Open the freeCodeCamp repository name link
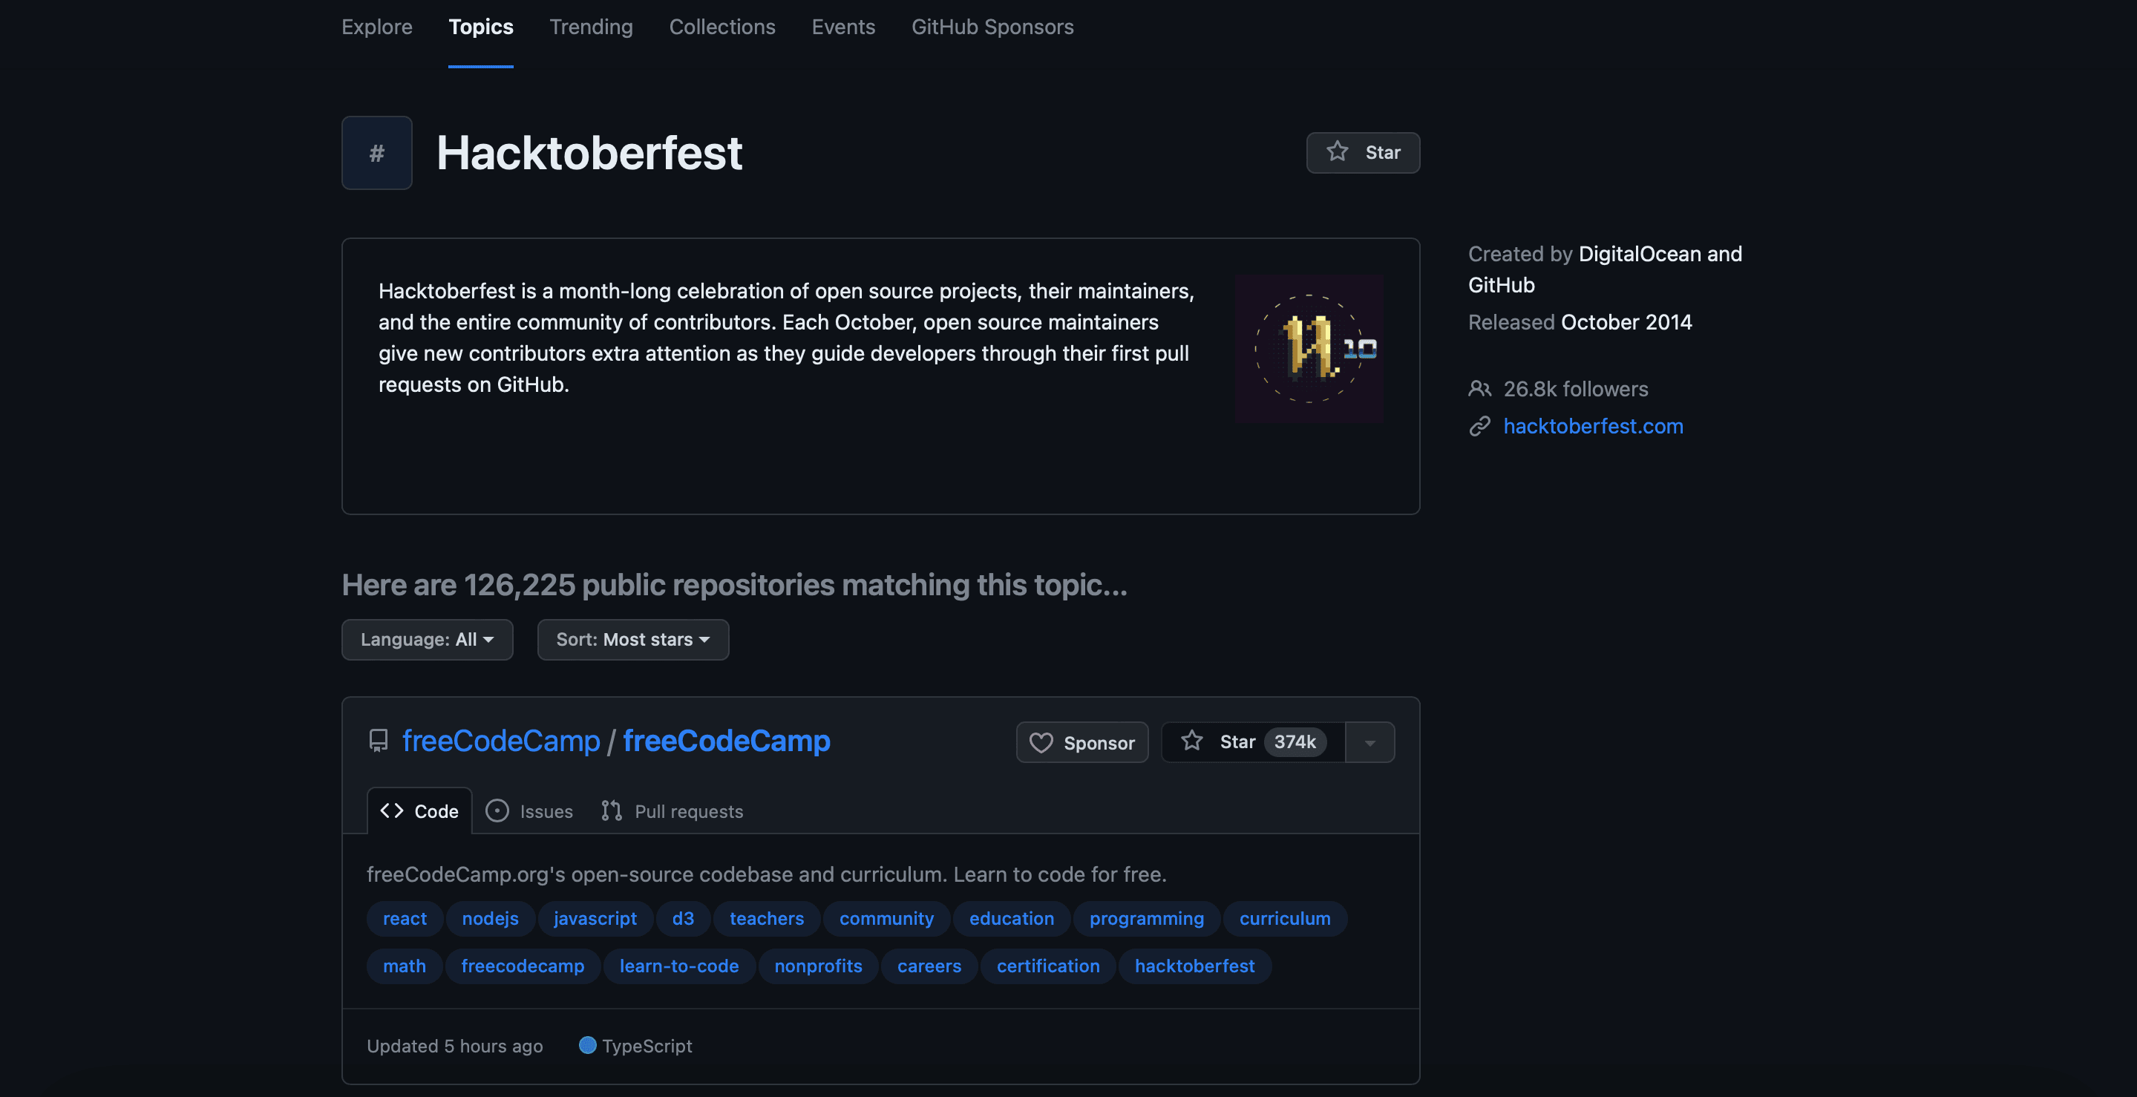This screenshot has width=2137, height=1097. tap(727, 741)
